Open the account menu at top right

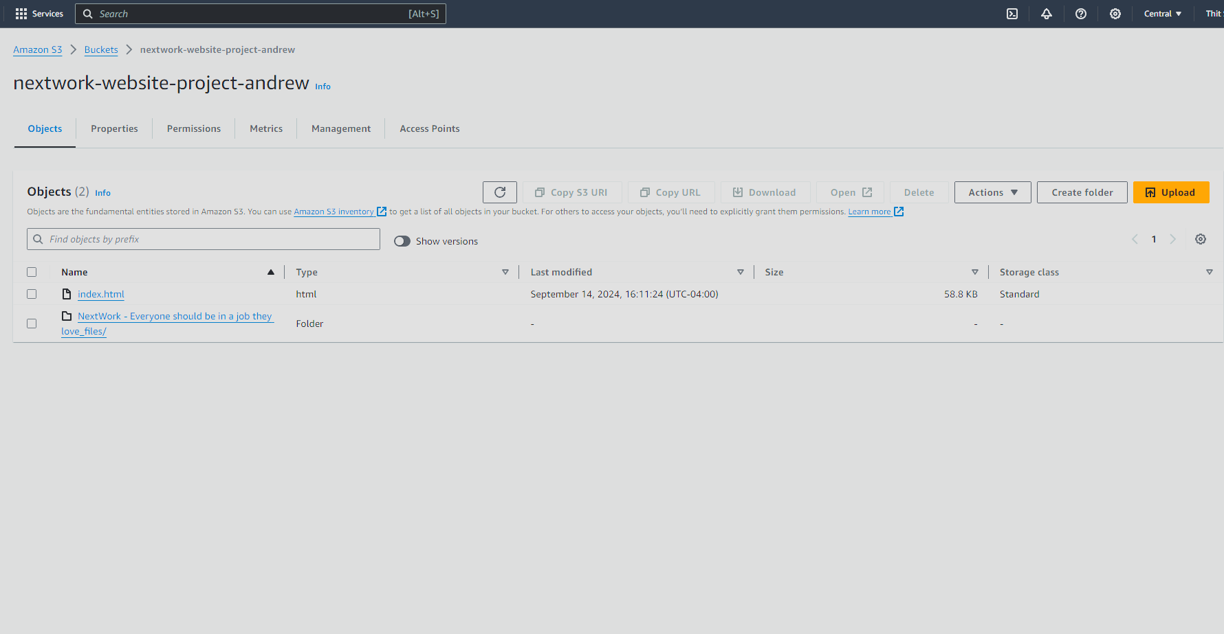tap(1214, 14)
